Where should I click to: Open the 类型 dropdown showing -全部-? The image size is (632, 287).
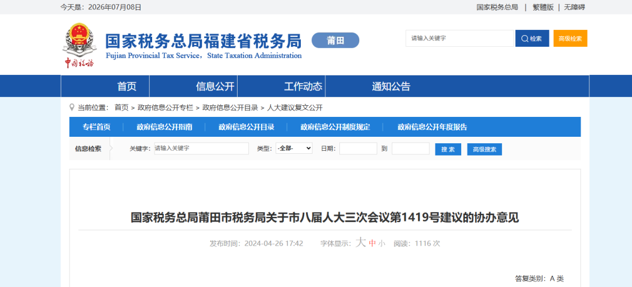coord(294,148)
